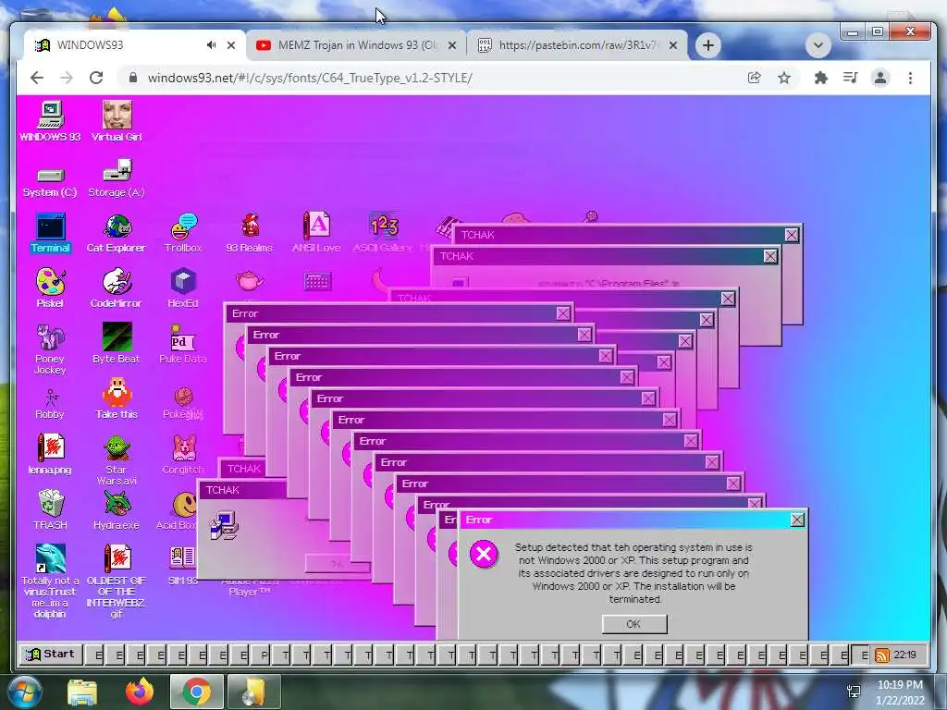Open the OLDEST GIF OF THE INTERWEBZ icon
Viewport: 947px width, 710px height.
click(117, 581)
